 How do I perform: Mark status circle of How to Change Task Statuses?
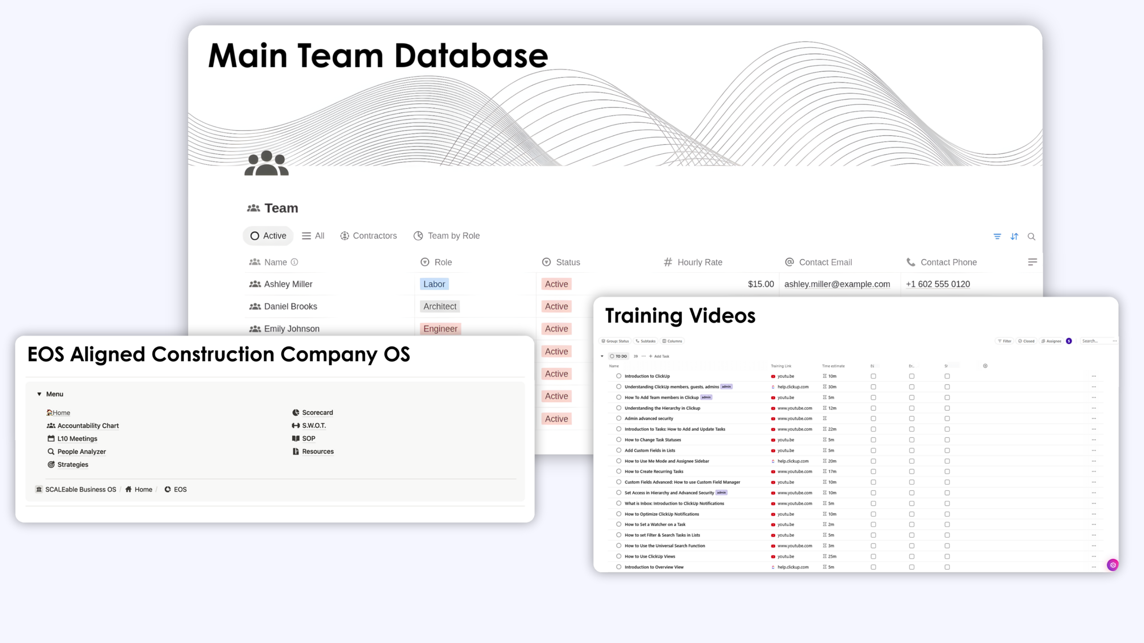coord(619,440)
